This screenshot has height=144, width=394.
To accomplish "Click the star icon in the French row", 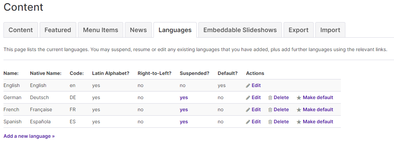I will (299, 110).
